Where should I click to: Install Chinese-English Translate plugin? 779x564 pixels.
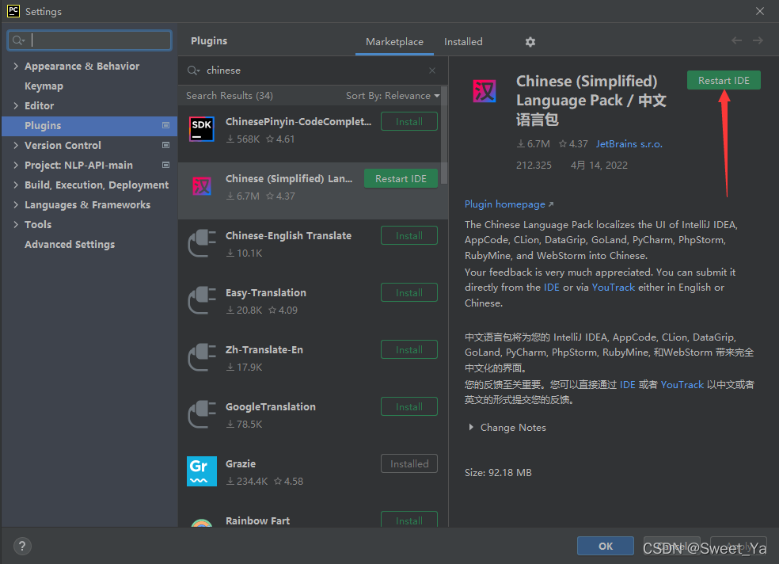pos(408,235)
